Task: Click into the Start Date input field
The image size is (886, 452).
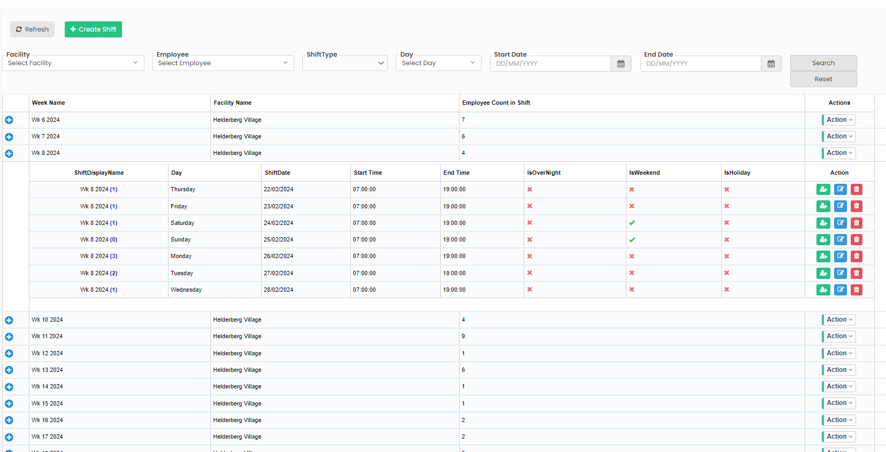Action: tap(550, 64)
